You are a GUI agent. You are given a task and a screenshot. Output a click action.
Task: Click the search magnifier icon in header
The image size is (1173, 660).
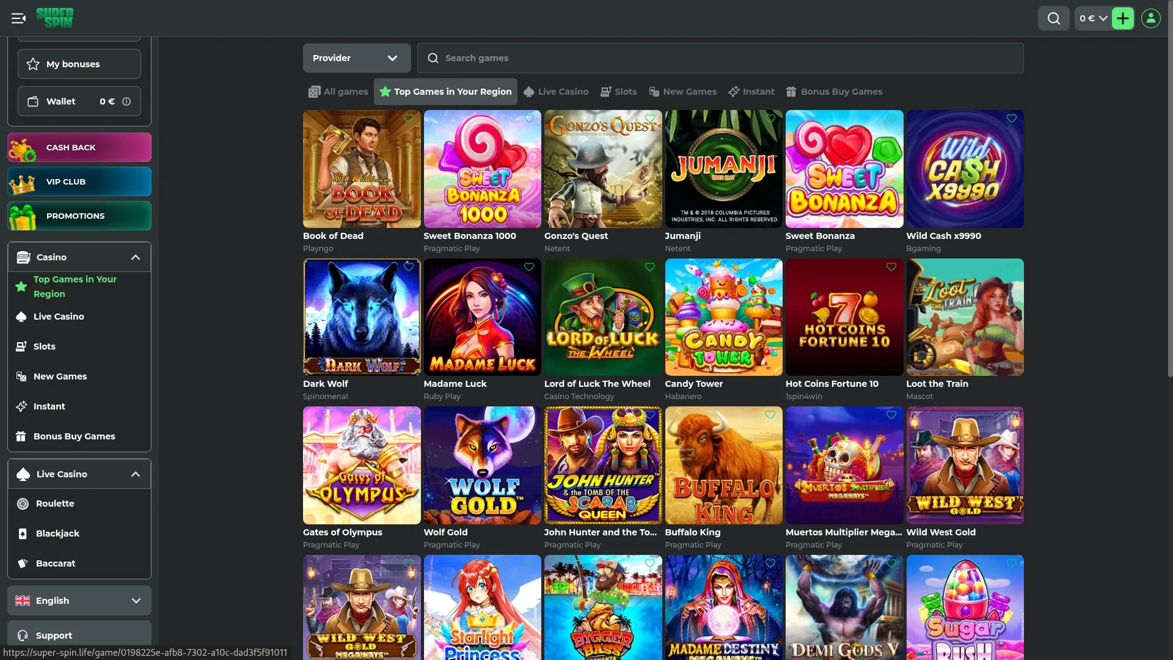pos(1053,18)
